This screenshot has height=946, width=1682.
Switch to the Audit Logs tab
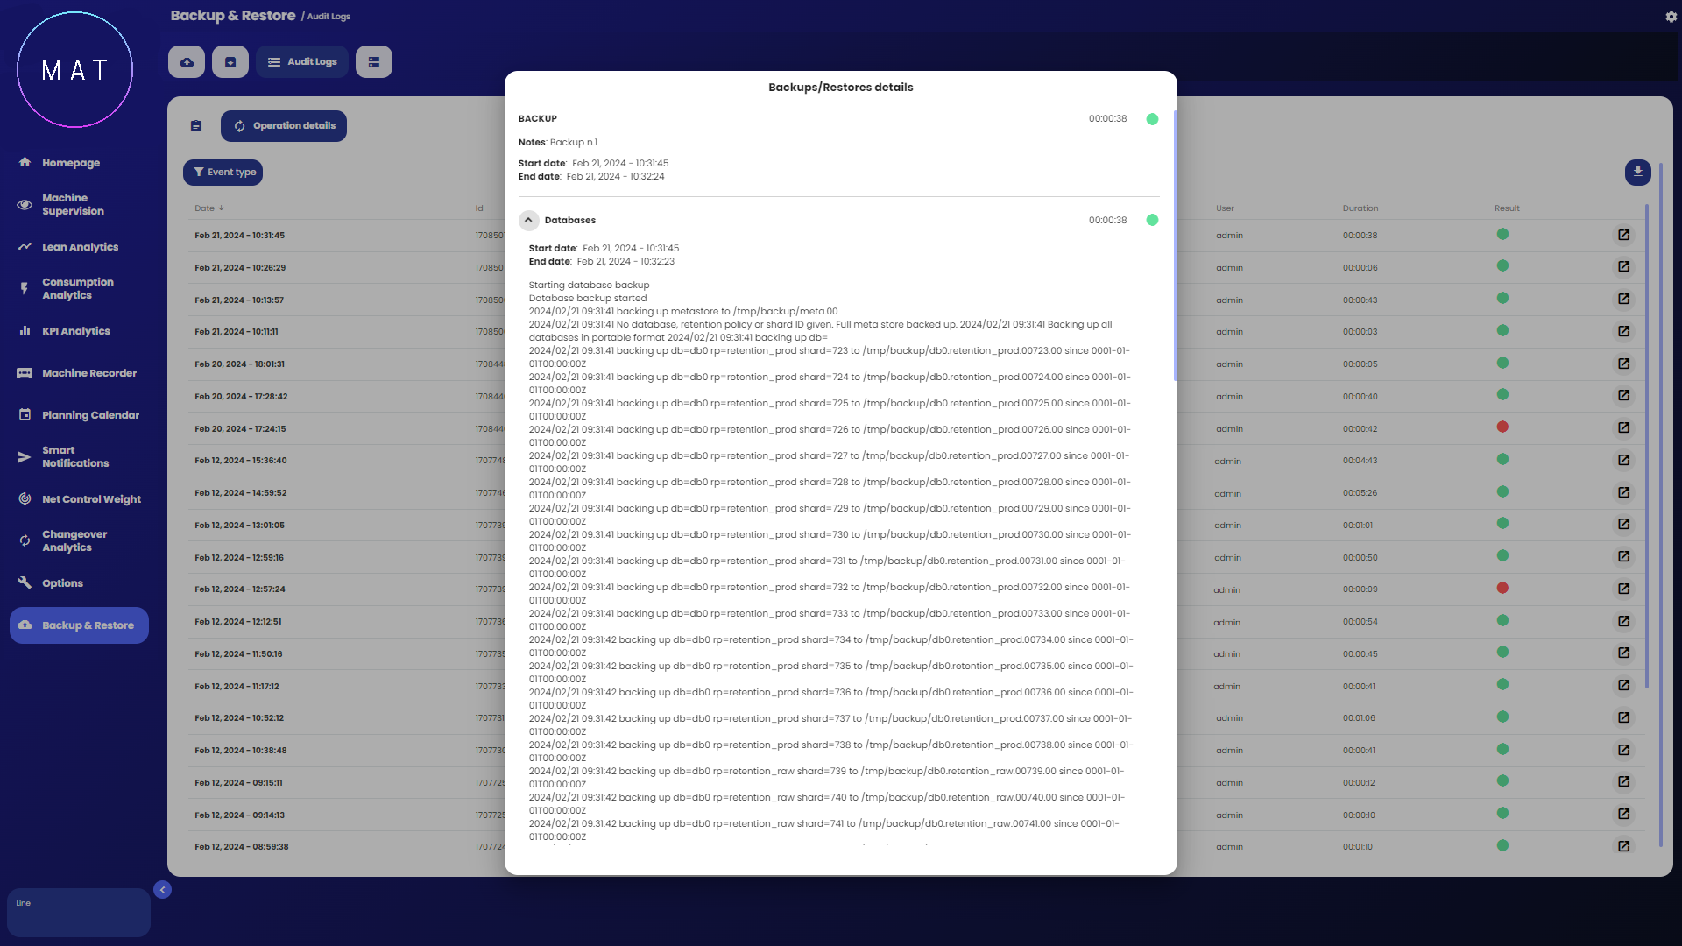coord(302,62)
